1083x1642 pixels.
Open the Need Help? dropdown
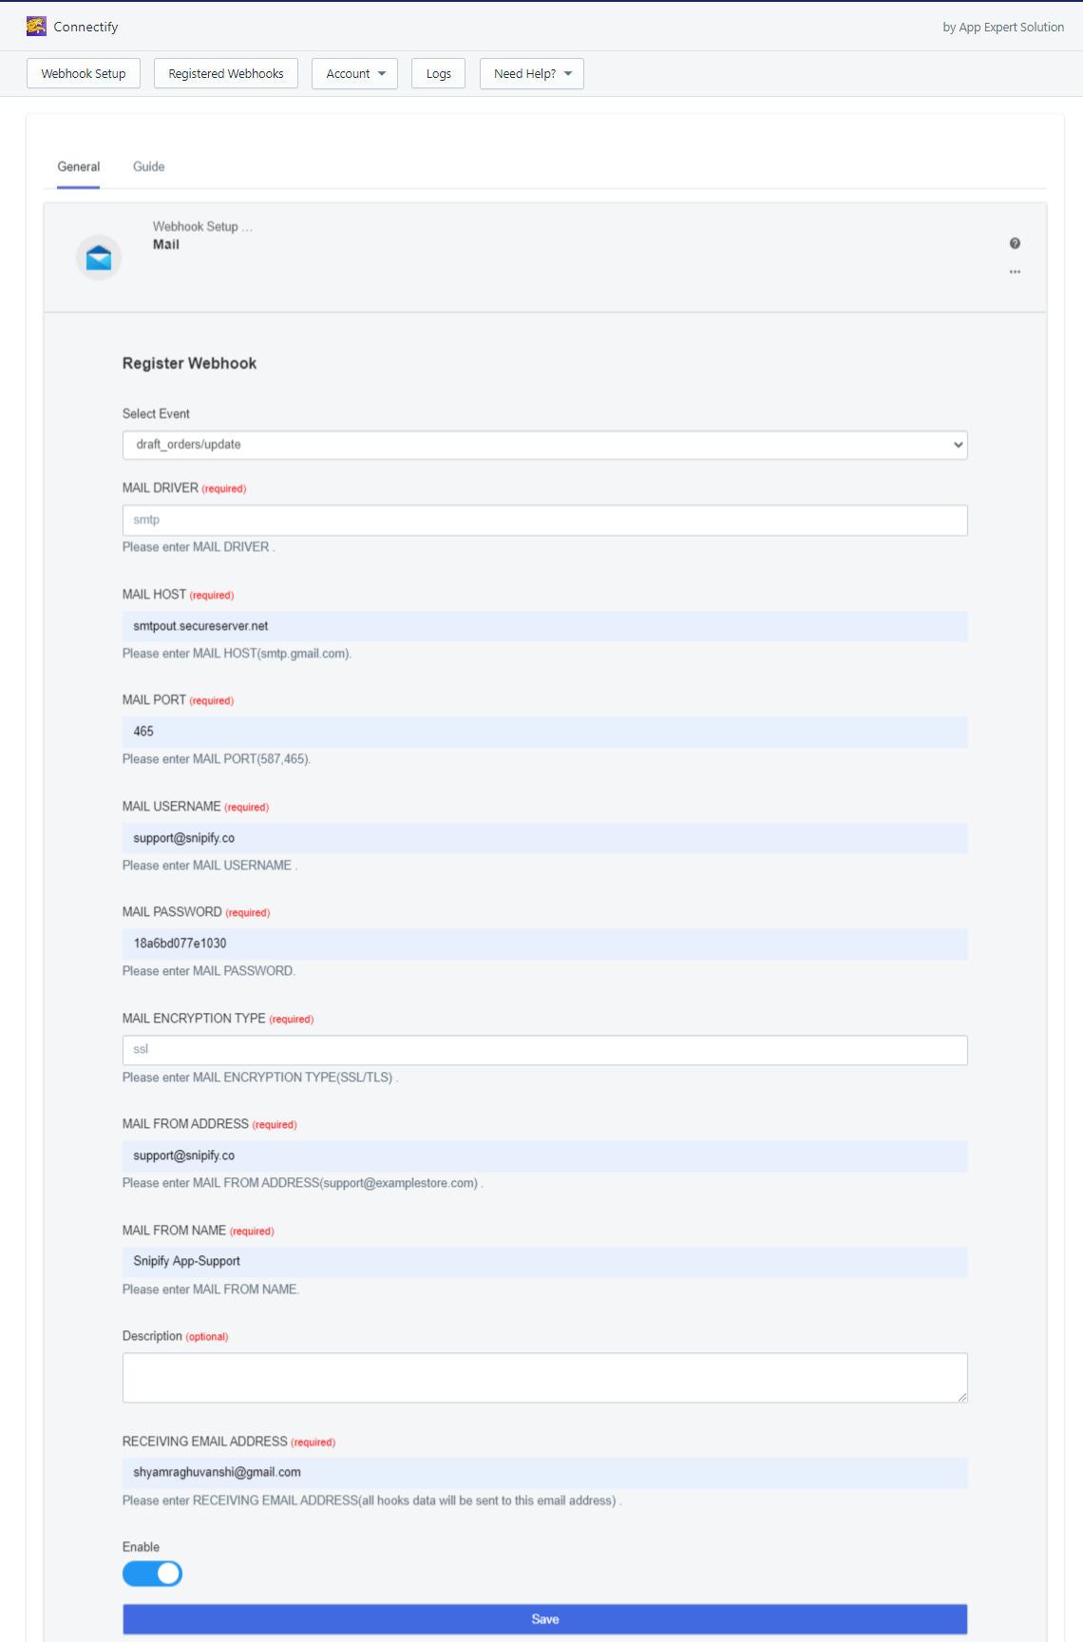532,74
